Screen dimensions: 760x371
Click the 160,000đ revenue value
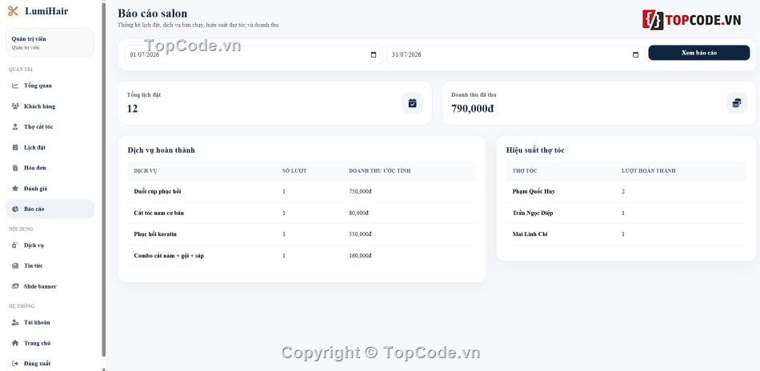(x=360, y=256)
